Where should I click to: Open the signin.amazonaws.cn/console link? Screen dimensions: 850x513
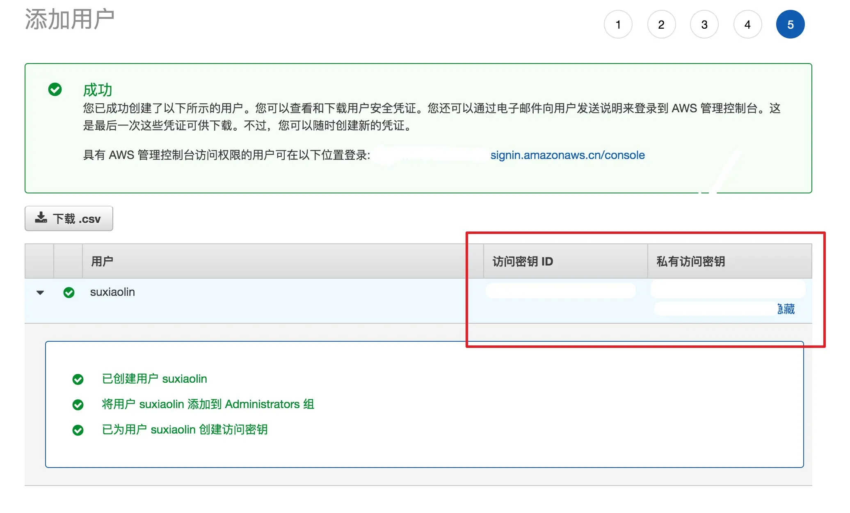coord(567,155)
